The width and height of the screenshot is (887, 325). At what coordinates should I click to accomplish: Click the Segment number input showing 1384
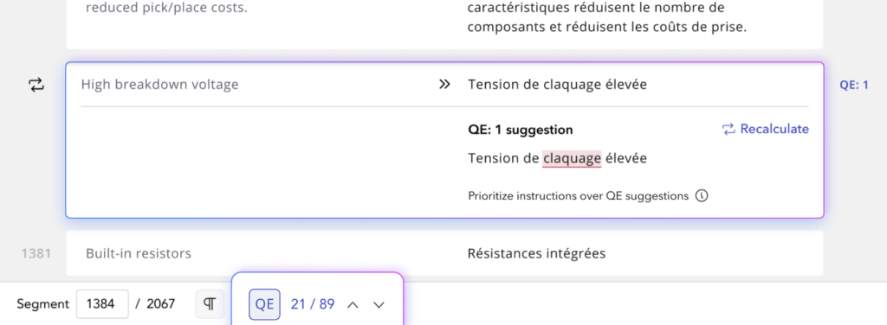tap(102, 304)
